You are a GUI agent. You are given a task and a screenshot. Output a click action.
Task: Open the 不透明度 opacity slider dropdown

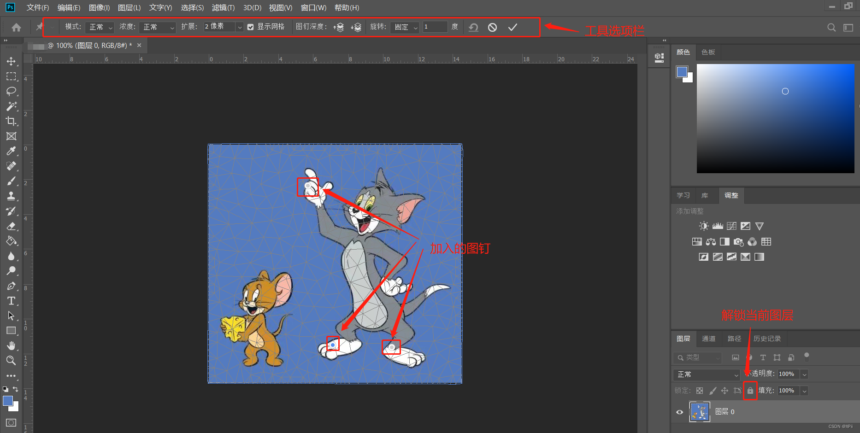(804, 374)
